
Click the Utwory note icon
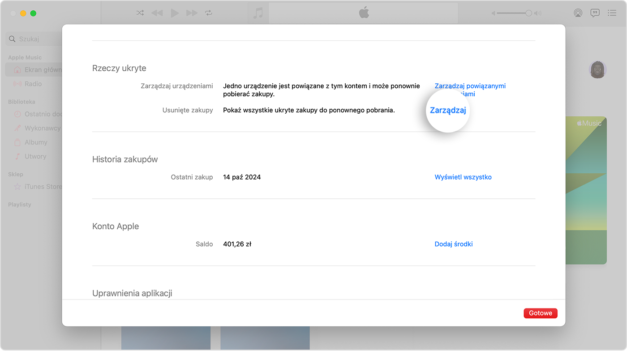point(17,156)
